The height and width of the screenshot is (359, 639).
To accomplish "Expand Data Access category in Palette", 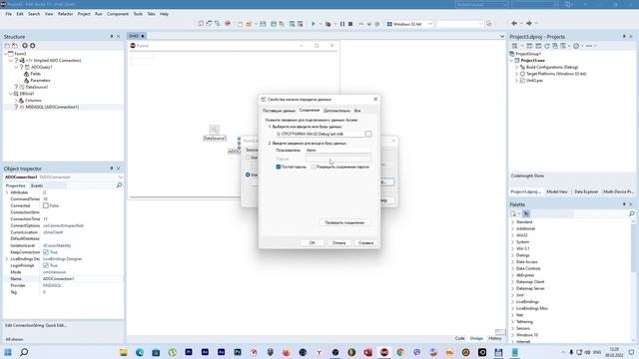I will (512, 262).
